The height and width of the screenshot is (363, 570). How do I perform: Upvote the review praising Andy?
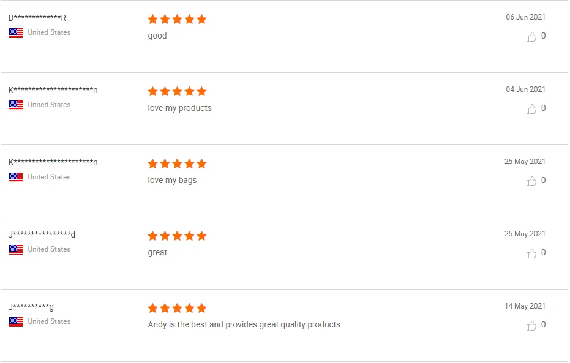531,326
